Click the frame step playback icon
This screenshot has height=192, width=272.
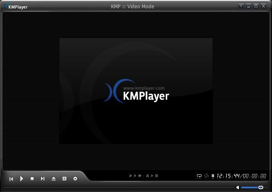[x=131, y=176]
